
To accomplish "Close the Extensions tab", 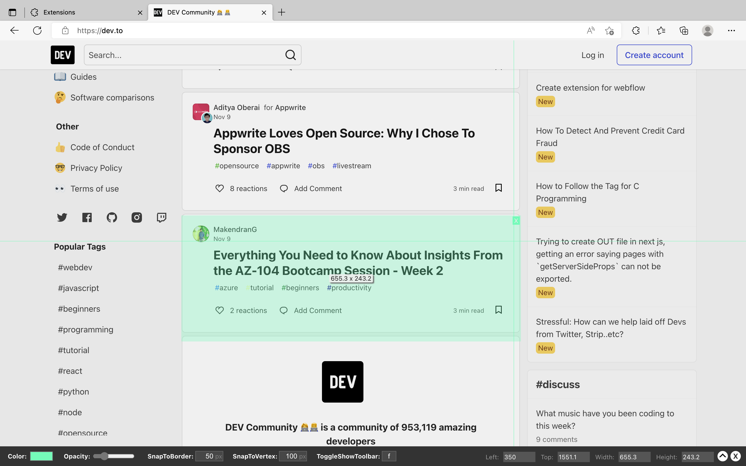I will coord(140,13).
